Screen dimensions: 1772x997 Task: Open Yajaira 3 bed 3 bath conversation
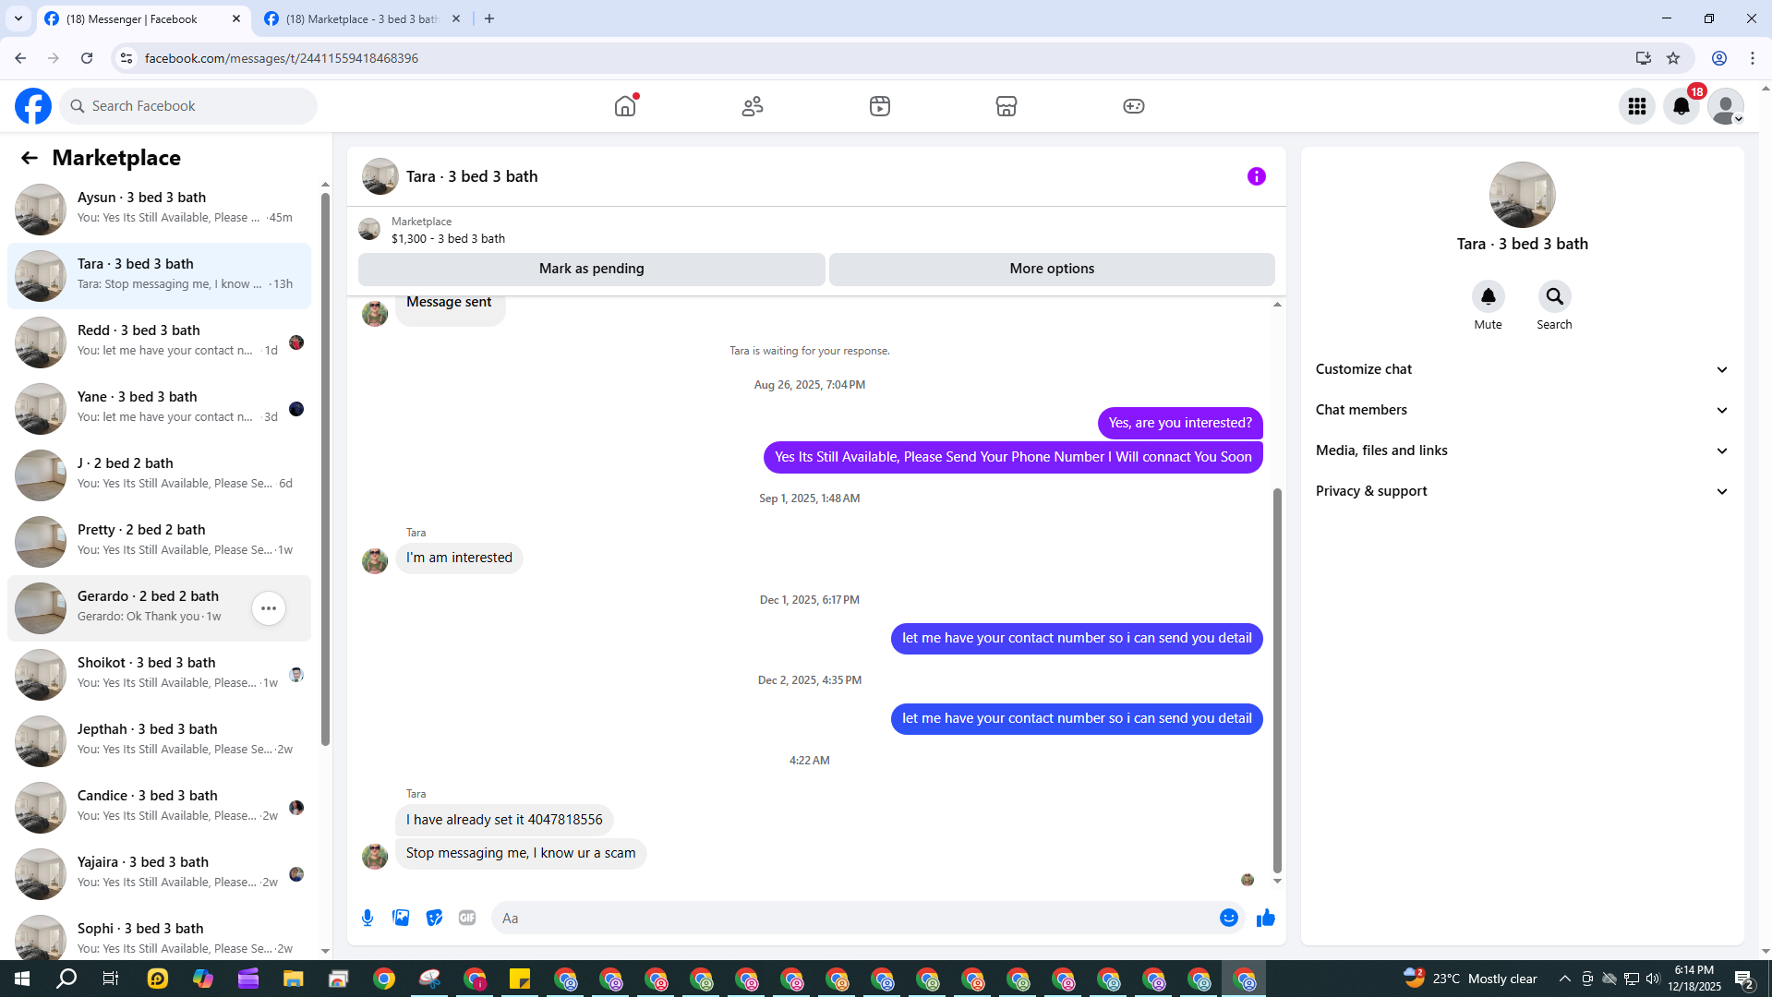[x=159, y=873]
